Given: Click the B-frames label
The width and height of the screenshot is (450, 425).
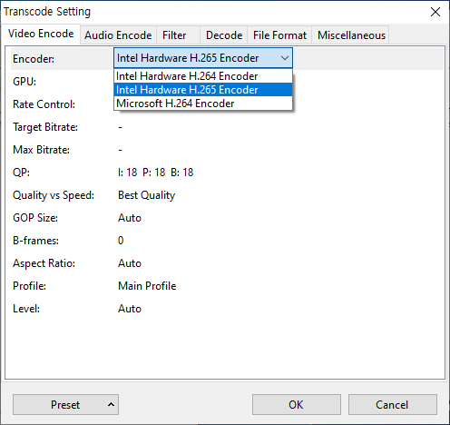Looking at the screenshot, I should pos(35,241).
